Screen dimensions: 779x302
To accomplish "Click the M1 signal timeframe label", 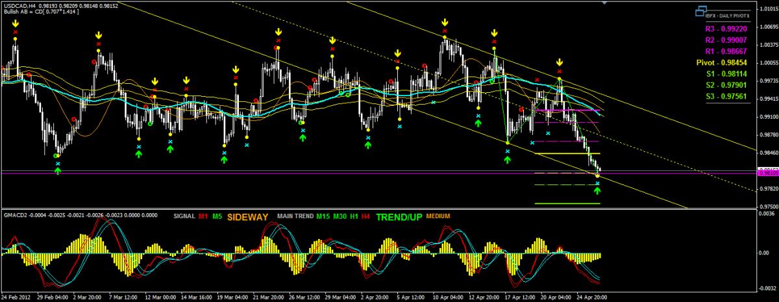I will coord(203,216).
